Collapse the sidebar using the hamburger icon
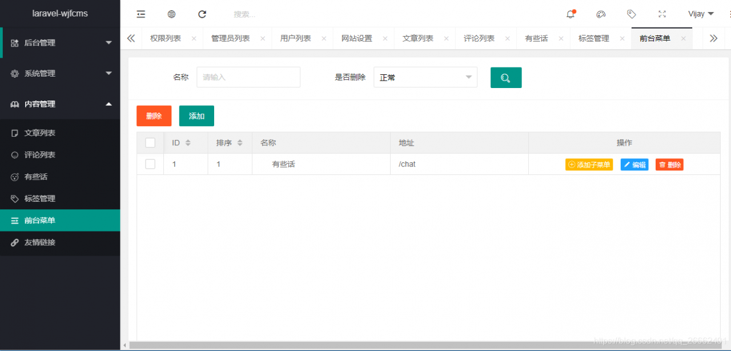 coord(141,14)
